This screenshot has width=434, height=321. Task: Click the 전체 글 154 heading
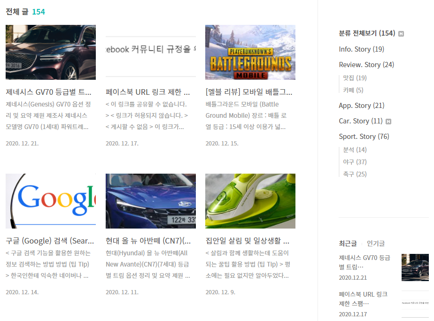point(25,12)
